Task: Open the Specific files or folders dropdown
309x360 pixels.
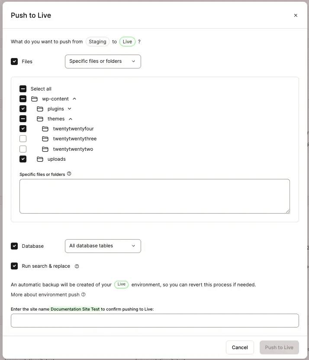Action: [x=103, y=62]
